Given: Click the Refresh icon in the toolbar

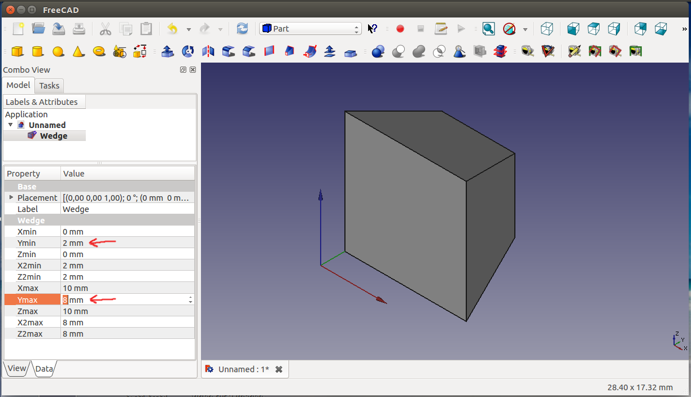Looking at the screenshot, I should [242, 29].
